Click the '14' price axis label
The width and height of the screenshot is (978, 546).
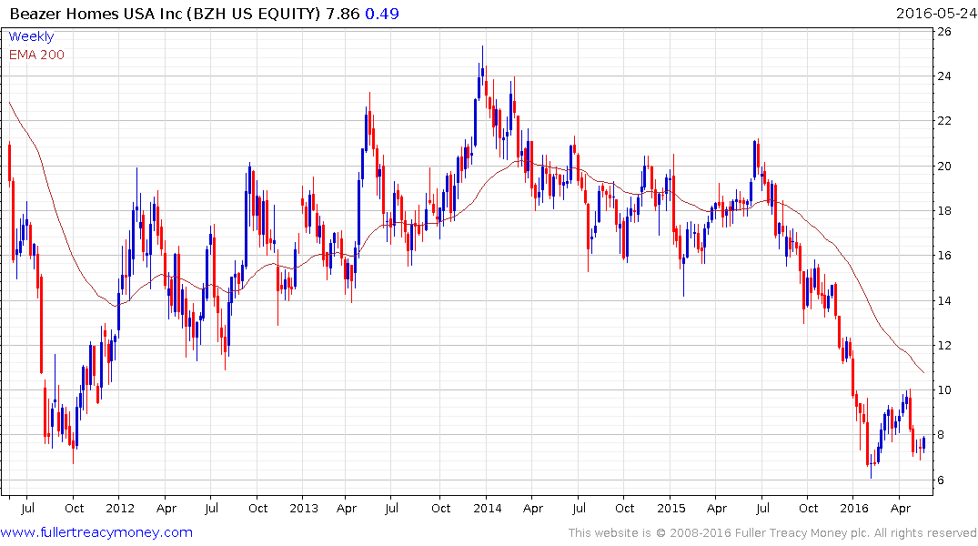[x=944, y=301]
